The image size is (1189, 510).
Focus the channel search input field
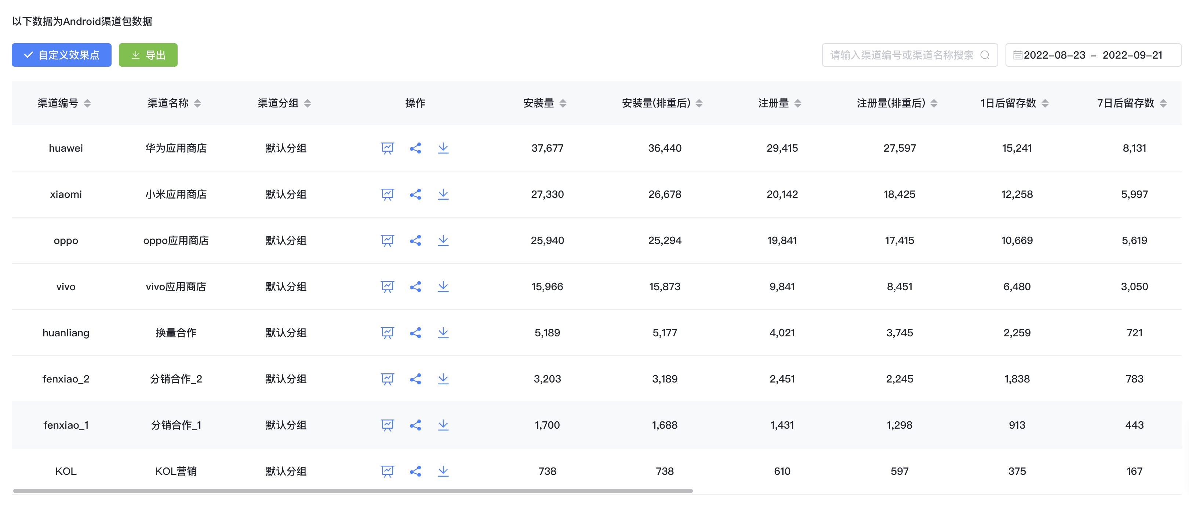point(909,55)
